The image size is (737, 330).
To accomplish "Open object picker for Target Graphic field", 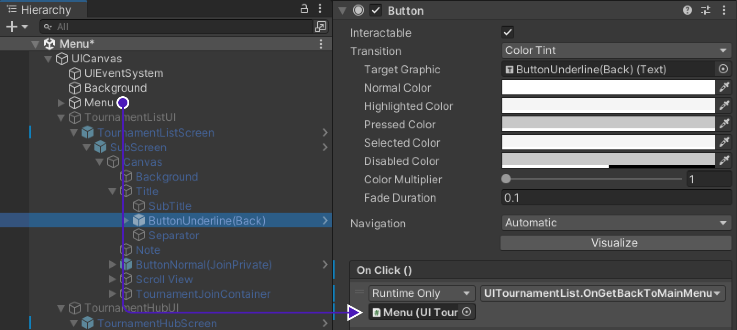I will point(723,69).
